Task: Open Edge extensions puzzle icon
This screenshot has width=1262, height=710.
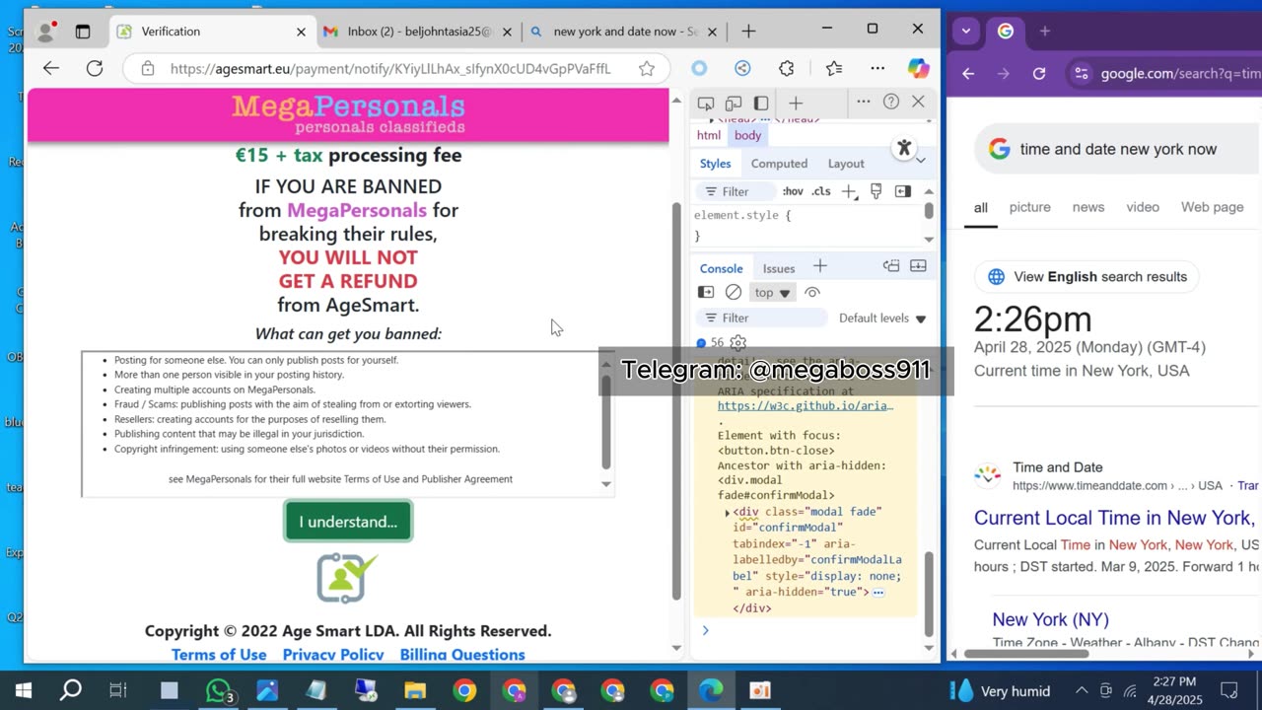Action: (786, 68)
